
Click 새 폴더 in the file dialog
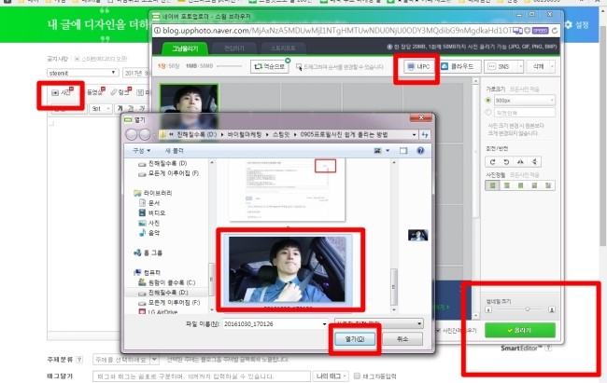(x=175, y=148)
